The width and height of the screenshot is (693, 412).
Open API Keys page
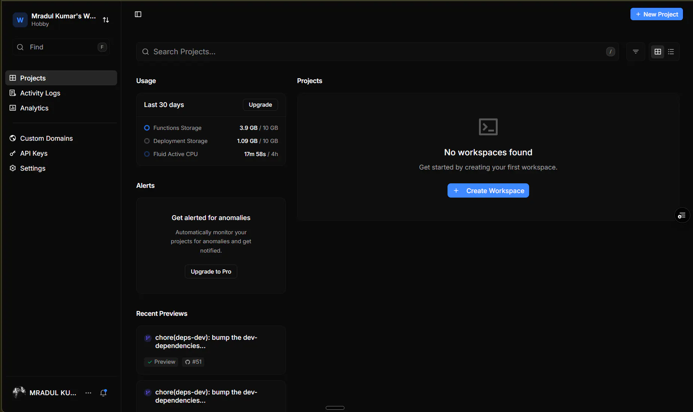click(x=61, y=153)
